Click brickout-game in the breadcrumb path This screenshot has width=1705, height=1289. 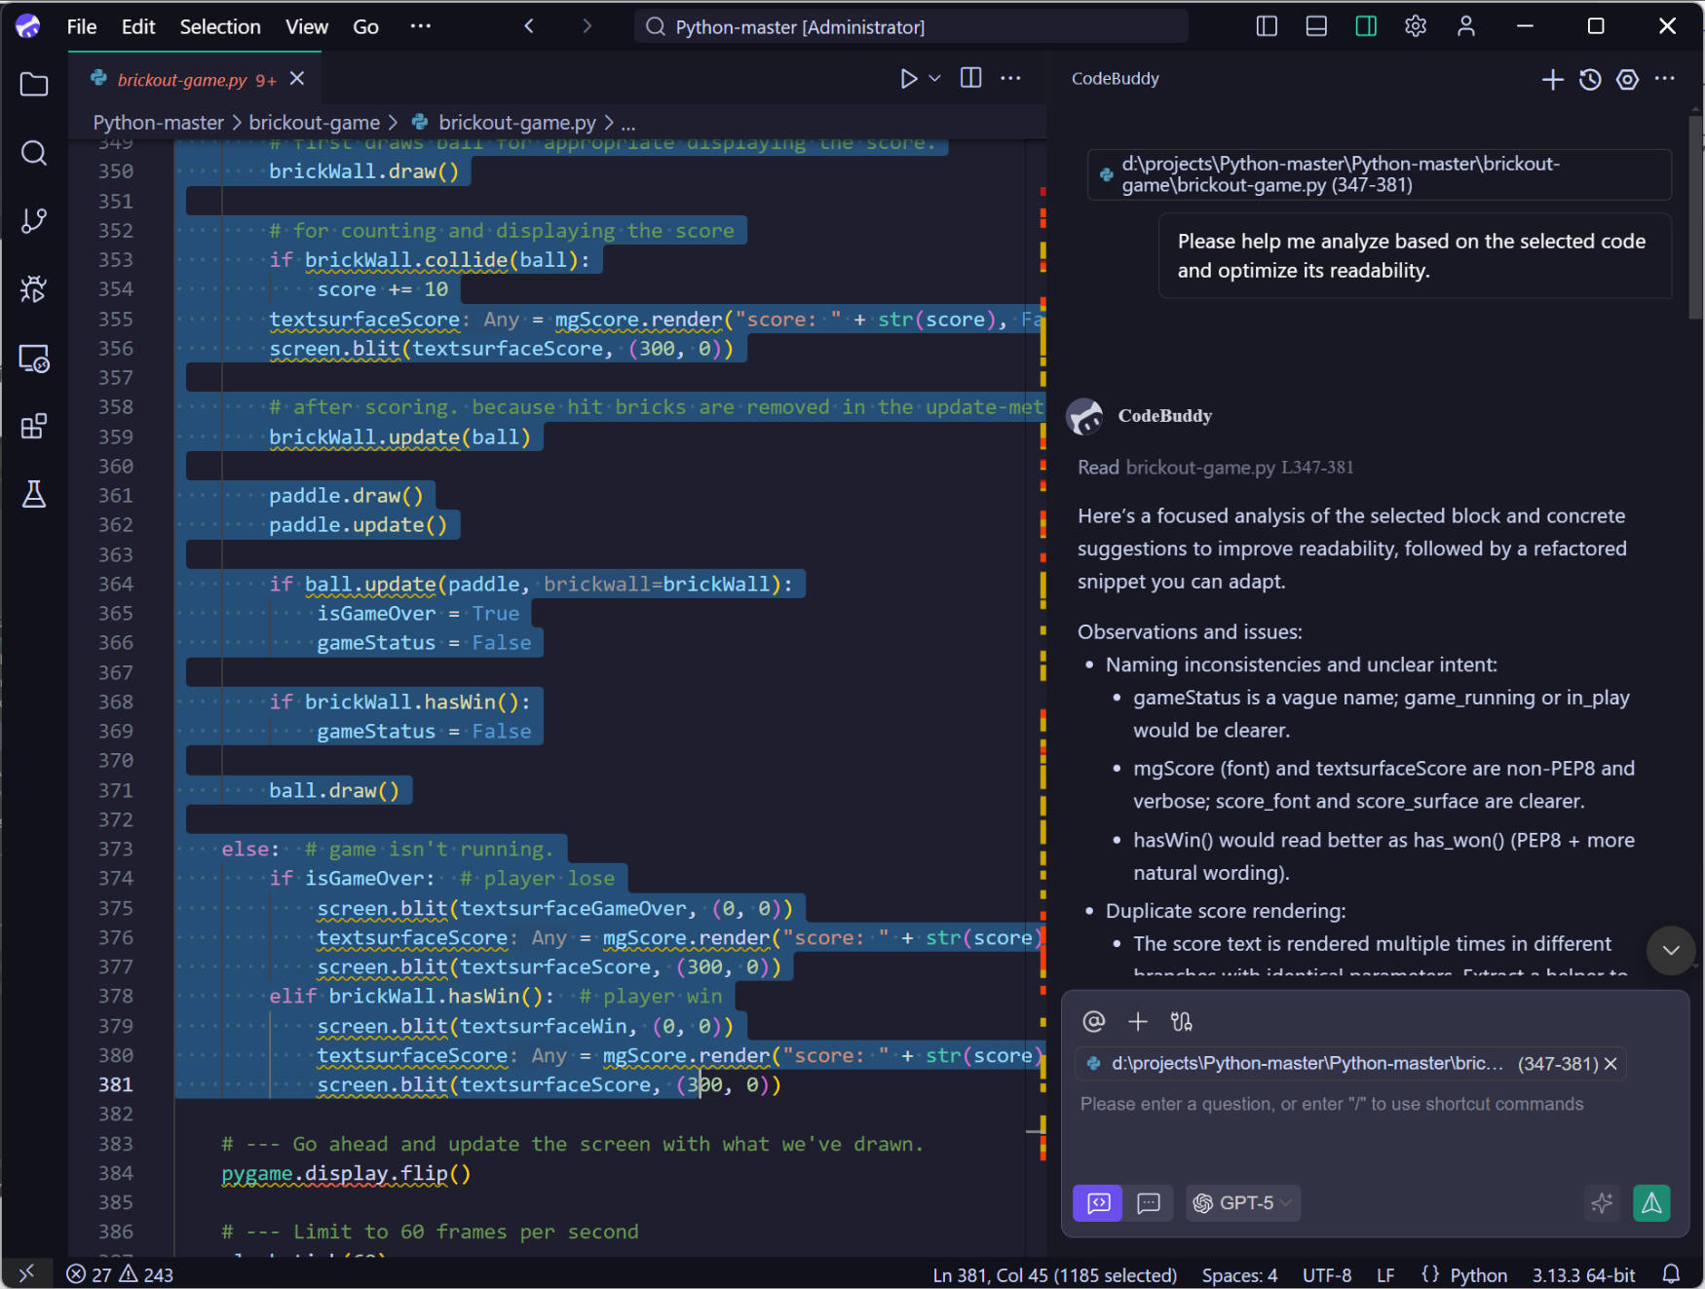(x=314, y=123)
